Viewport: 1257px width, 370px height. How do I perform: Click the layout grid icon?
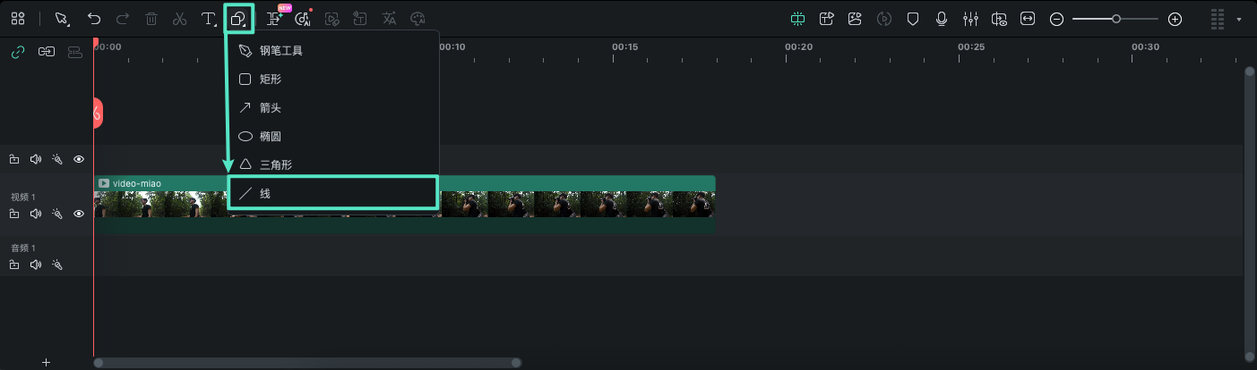(x=18, y=19)
